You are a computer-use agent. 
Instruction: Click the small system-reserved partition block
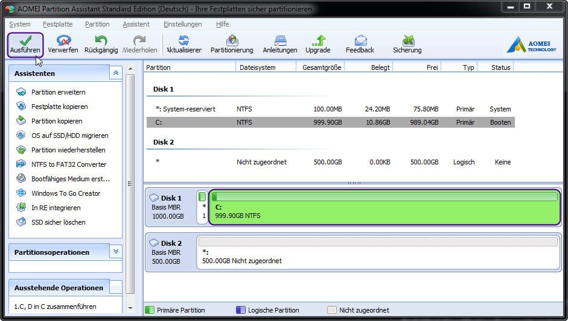click(x=202, y=207)
